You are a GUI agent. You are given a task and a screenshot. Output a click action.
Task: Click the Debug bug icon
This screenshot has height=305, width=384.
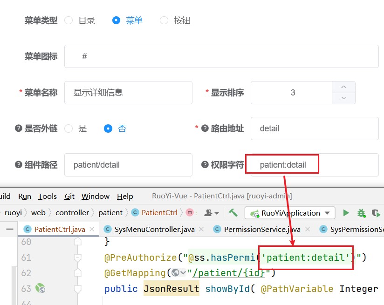coord(361,213)
